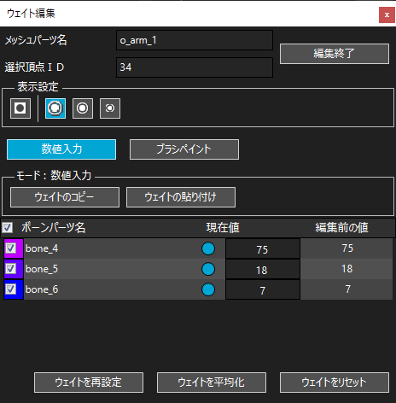Click the ウェイトをリセット button
396x403 pixels.
335,383
